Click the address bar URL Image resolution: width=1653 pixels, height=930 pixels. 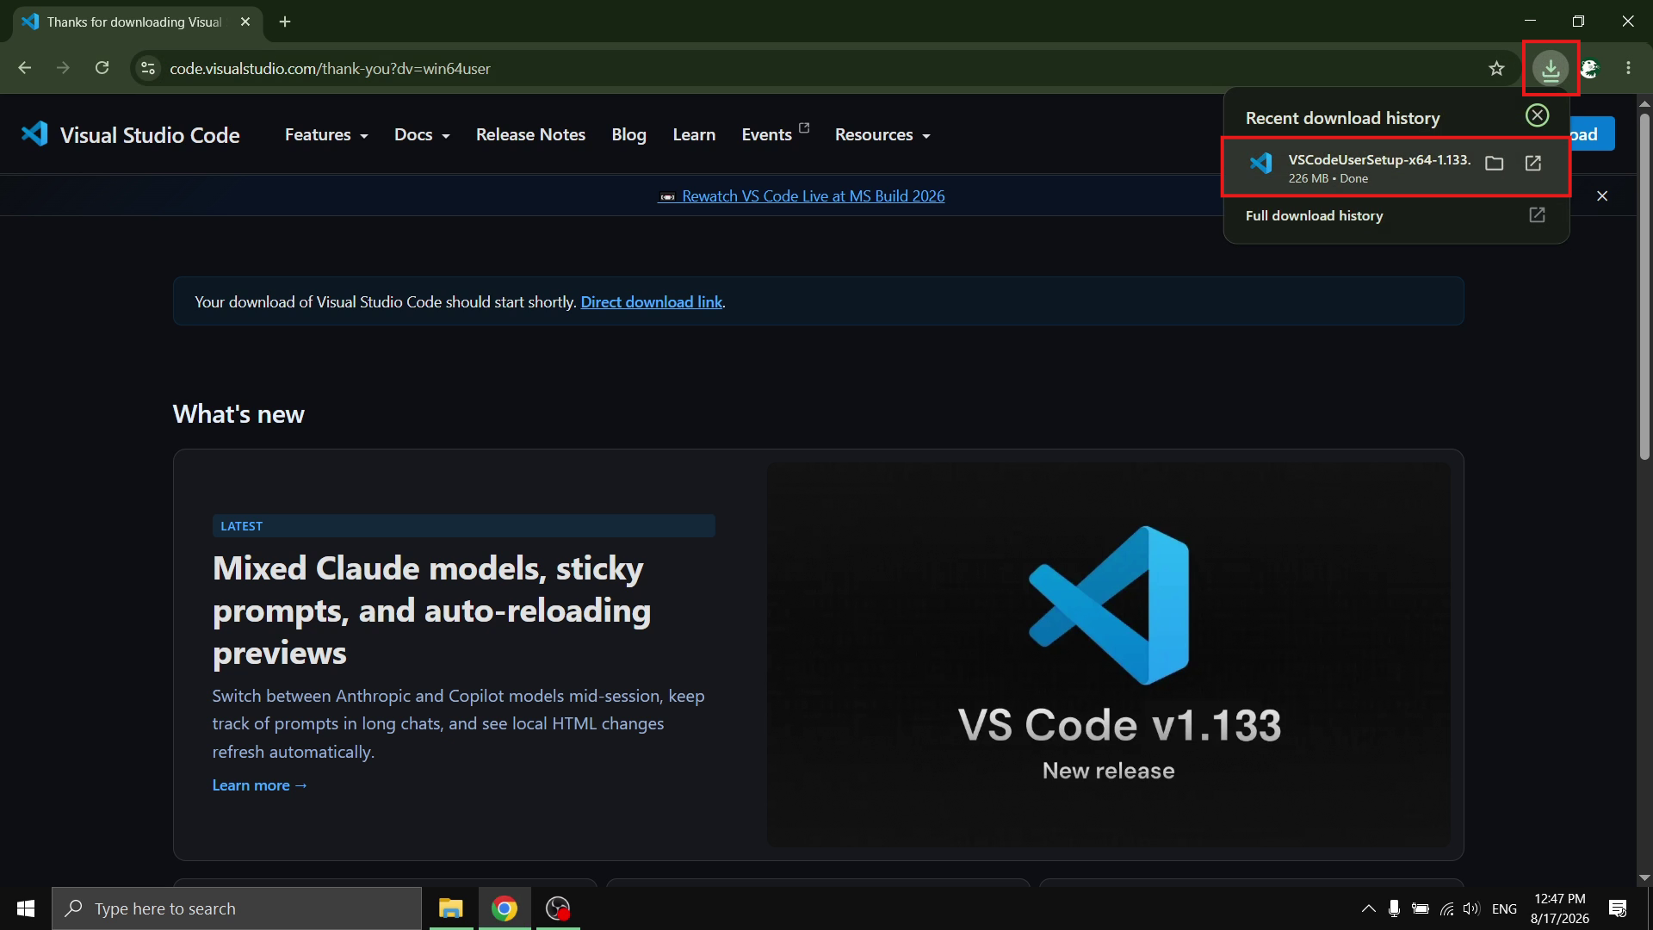[x=330, y=68]
